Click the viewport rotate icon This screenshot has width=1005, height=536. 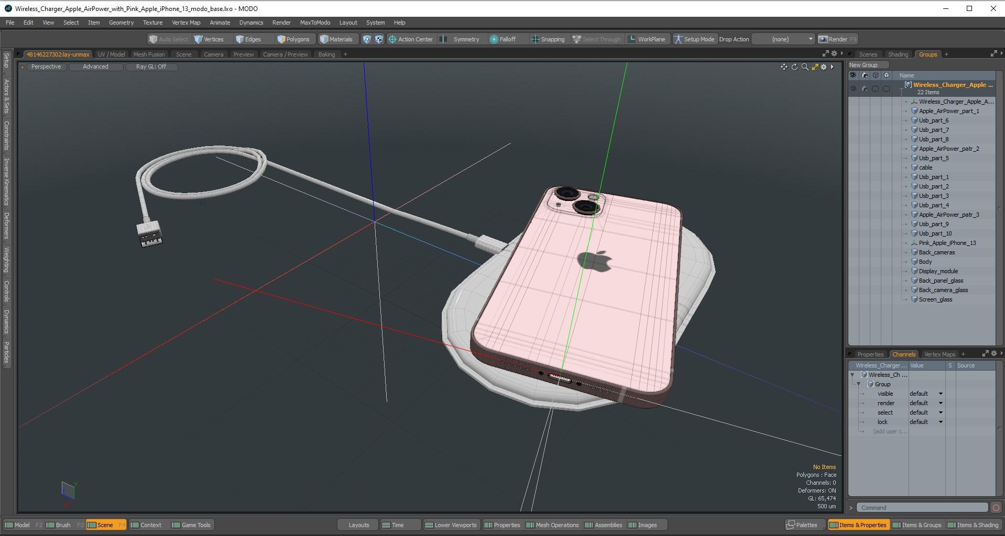[x=794, y=67]
